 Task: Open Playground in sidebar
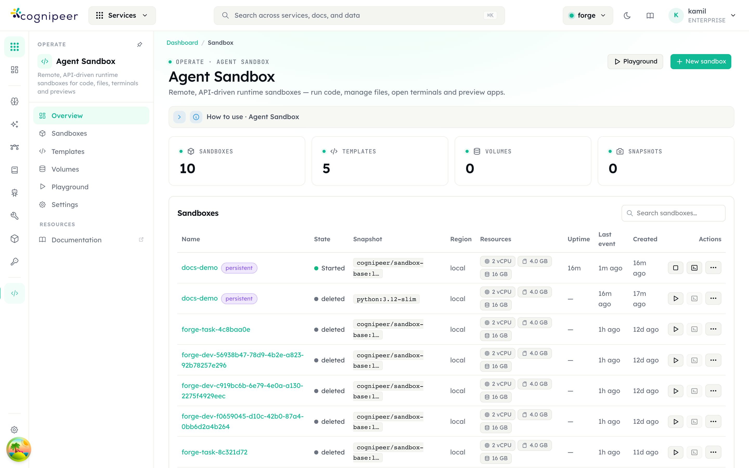pos(91,187)
